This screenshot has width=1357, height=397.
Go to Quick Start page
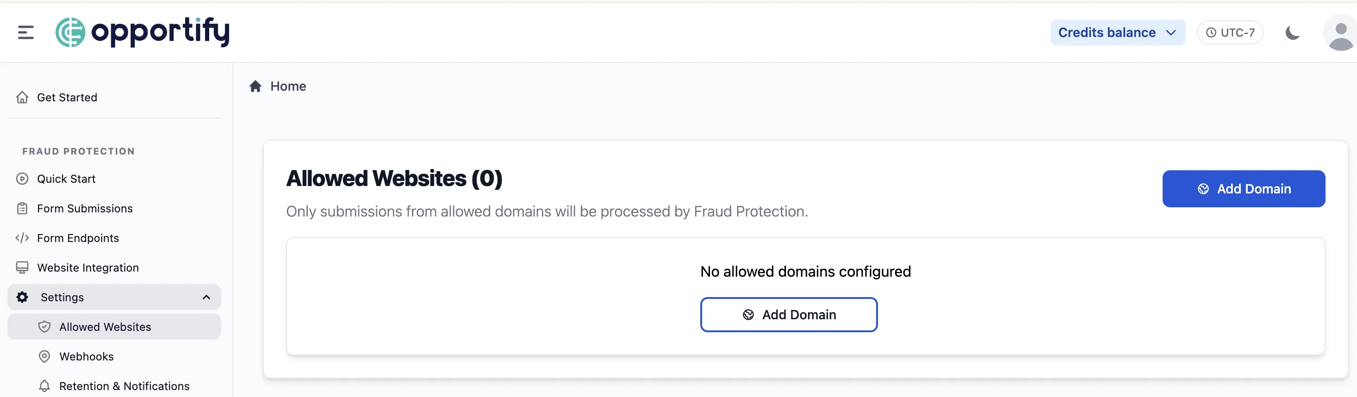(x=66, y=179)
